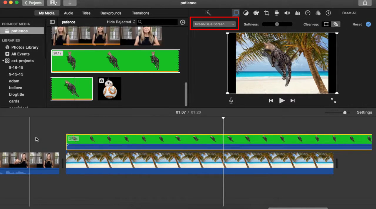Select the adam event
Image resolution: width=376 pixels, height=209 pixels.
[x=14, y=81]
